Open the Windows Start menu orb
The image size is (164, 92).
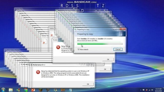point(3,90)
